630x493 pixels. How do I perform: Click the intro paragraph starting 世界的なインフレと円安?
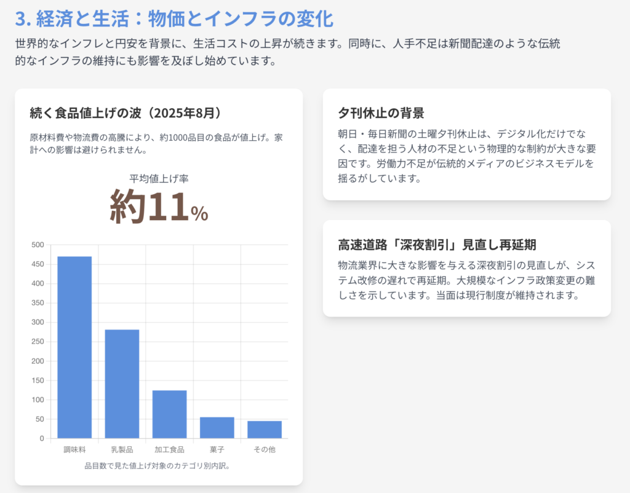[288, 52]
